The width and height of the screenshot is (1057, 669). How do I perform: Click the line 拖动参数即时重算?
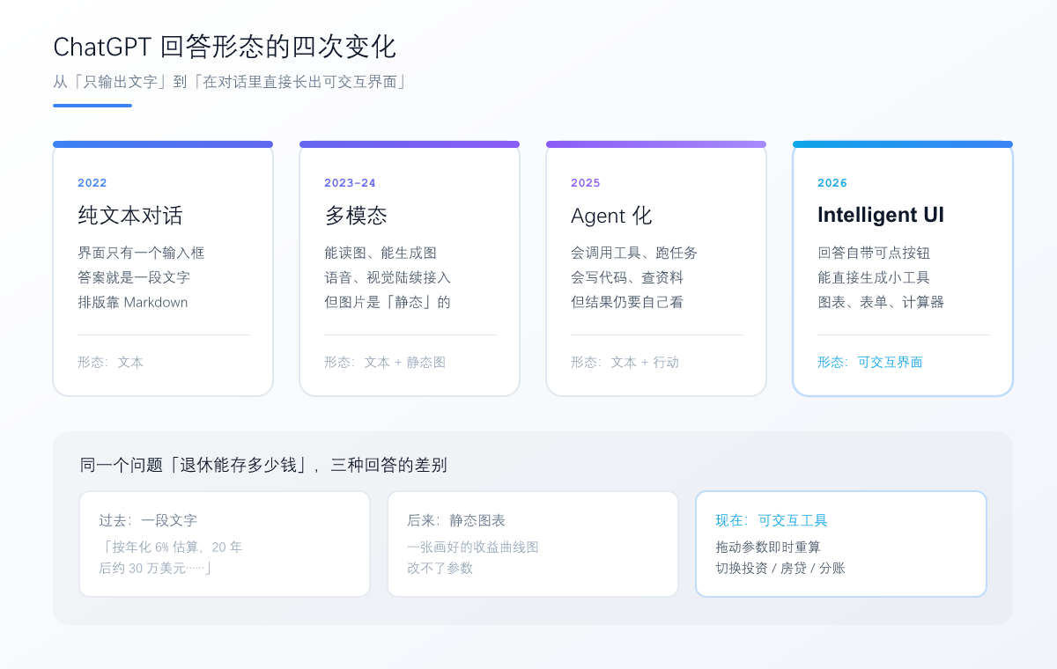click(x=768, y=547)
